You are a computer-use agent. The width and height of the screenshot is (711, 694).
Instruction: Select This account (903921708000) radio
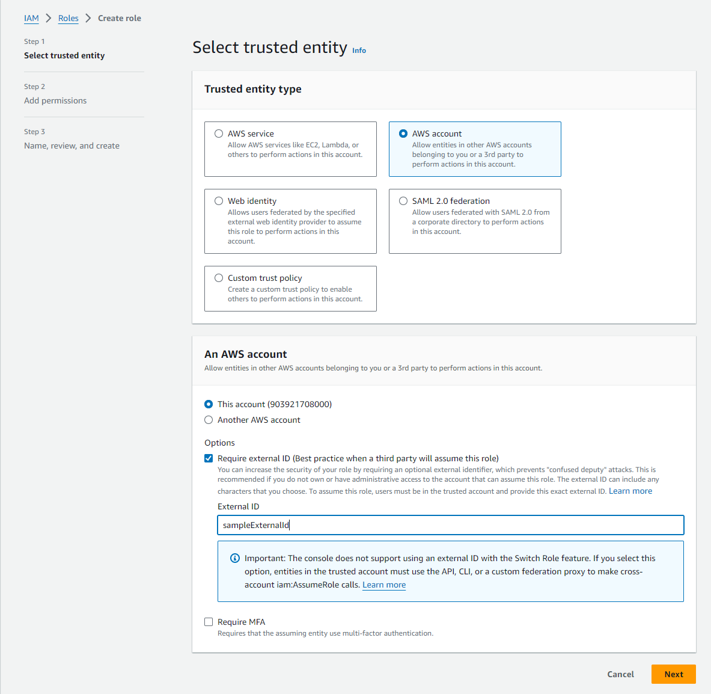click(209, 404)
